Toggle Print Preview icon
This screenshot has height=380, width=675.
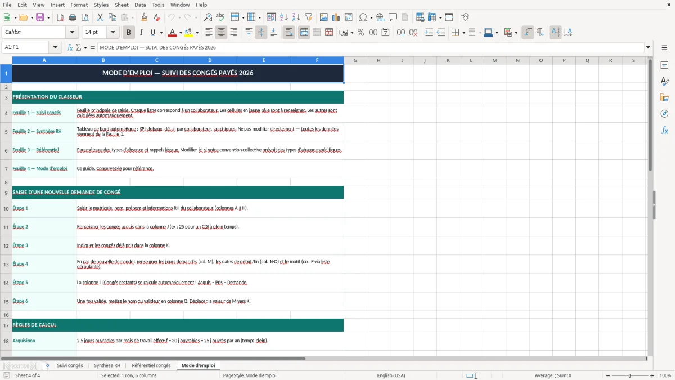(x=85, y=17)
